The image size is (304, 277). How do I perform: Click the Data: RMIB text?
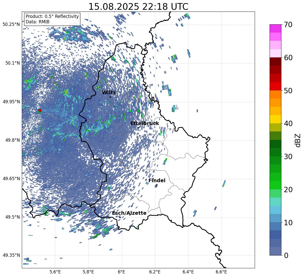click(x=37, y=22)
